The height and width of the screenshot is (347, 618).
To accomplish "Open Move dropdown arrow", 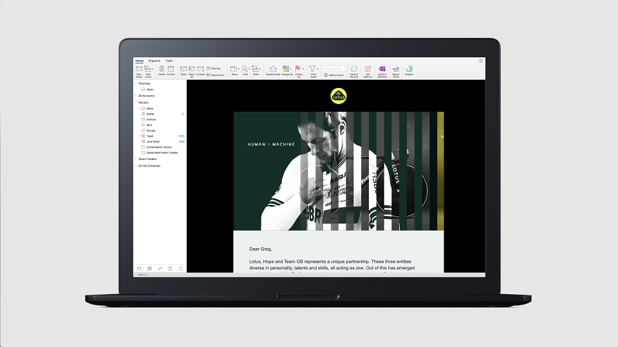I will 238,69.
